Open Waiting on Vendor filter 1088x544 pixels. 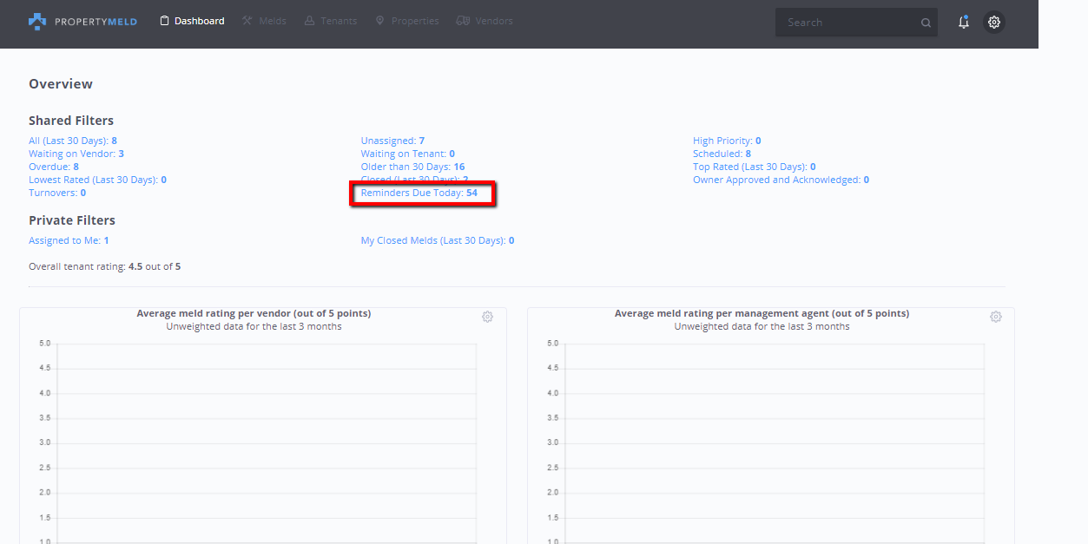(76, 154)
